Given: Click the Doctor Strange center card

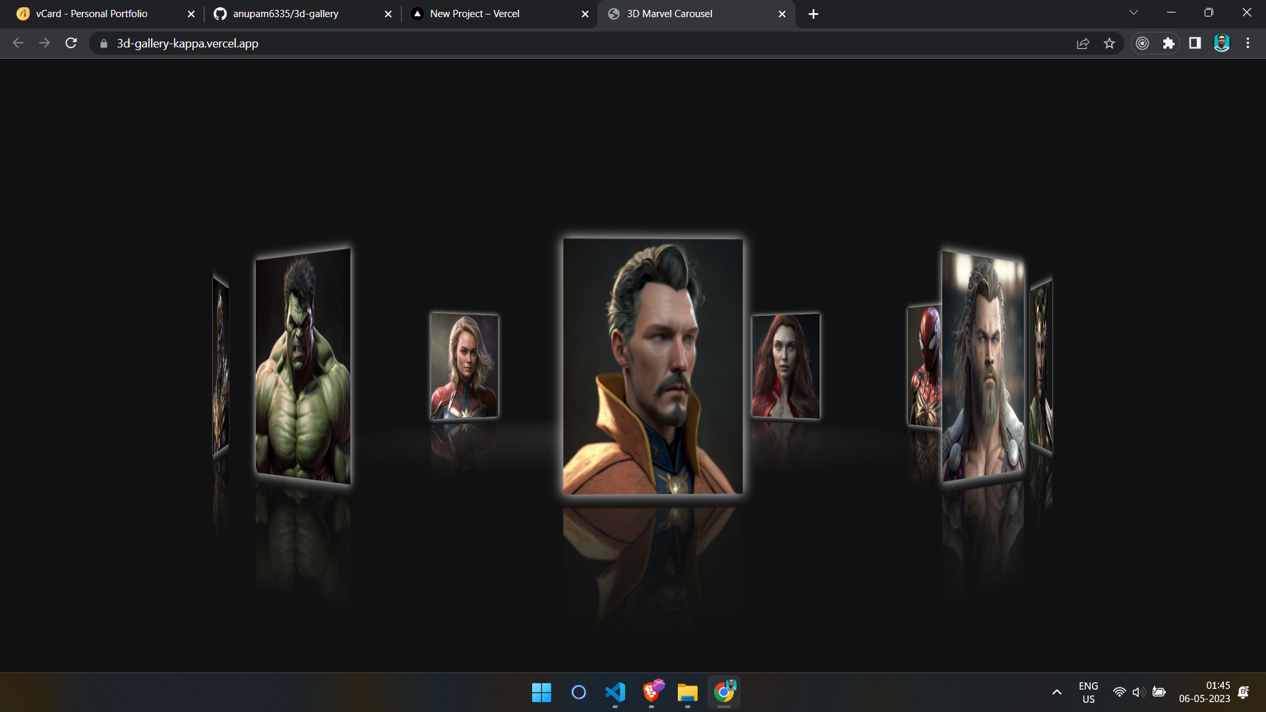Looking at the screenshot, I should (x=653, y=367).
